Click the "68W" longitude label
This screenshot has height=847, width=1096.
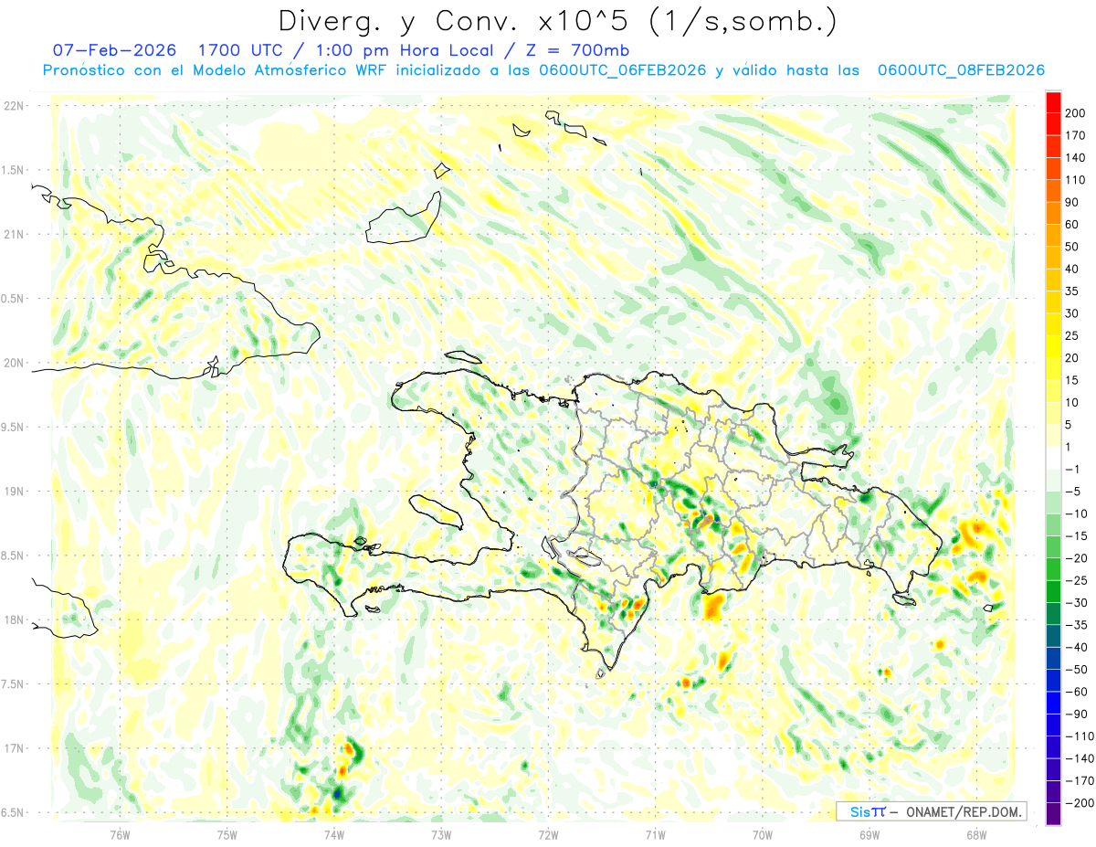(x=976, y=834)
